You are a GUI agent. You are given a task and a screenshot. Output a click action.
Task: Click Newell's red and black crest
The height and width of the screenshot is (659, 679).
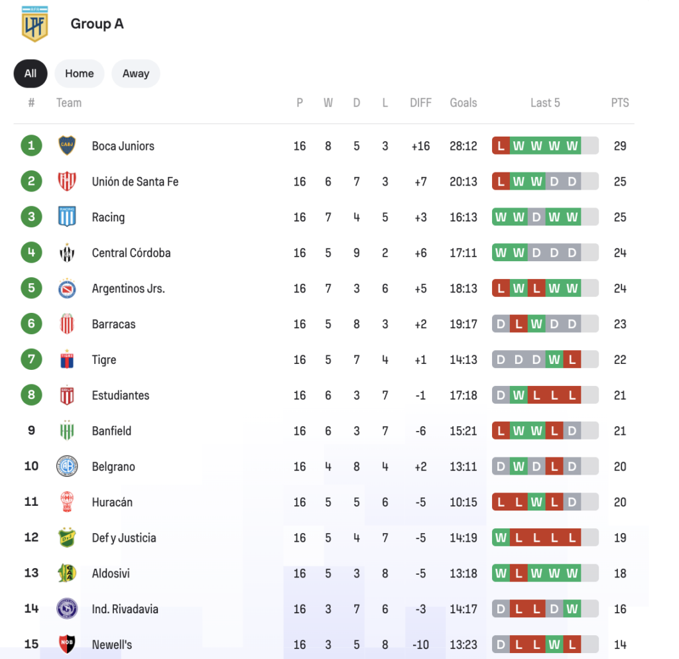(x=67, y=644)
